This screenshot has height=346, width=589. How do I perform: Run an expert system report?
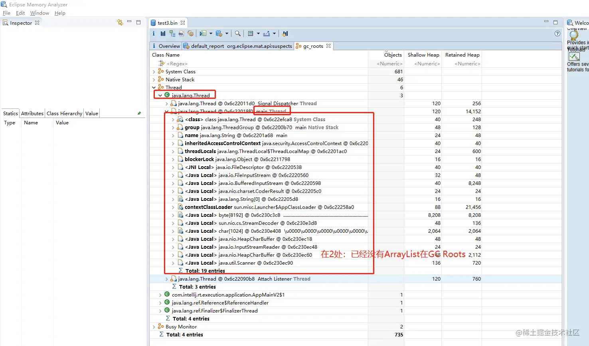(x=203, y=33)
